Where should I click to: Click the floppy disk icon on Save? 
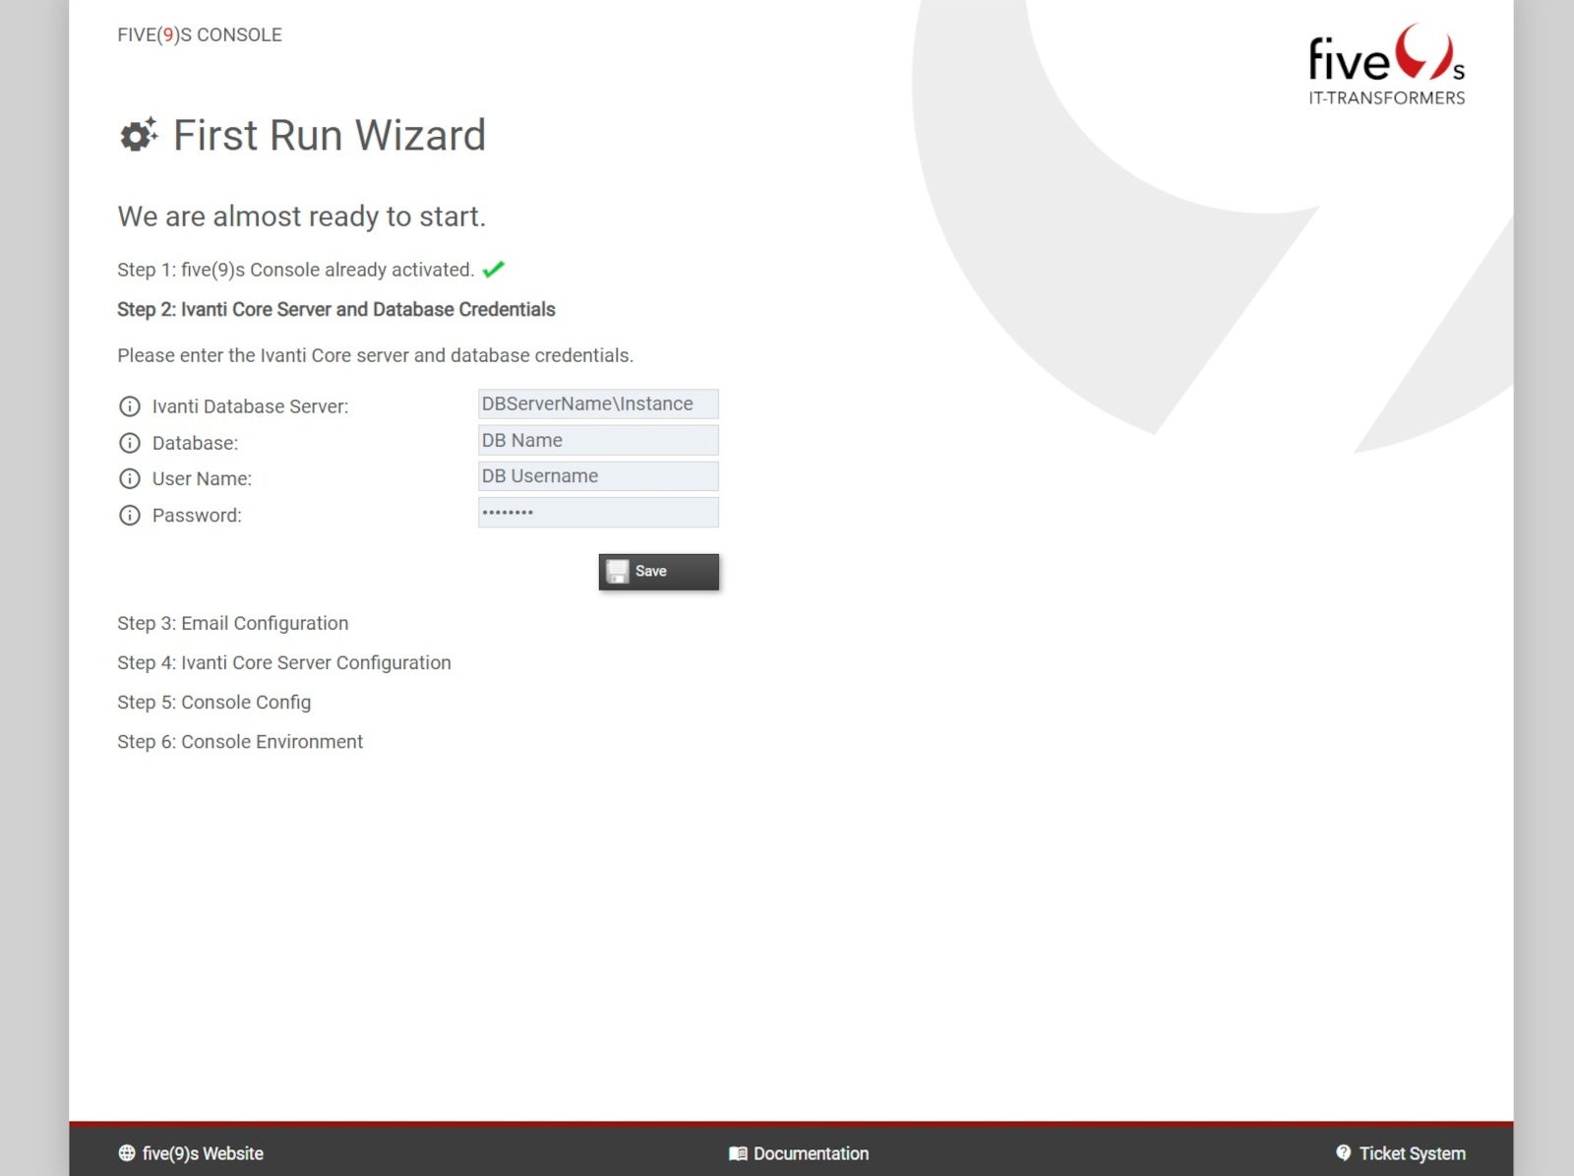click(x=617, y=572)
